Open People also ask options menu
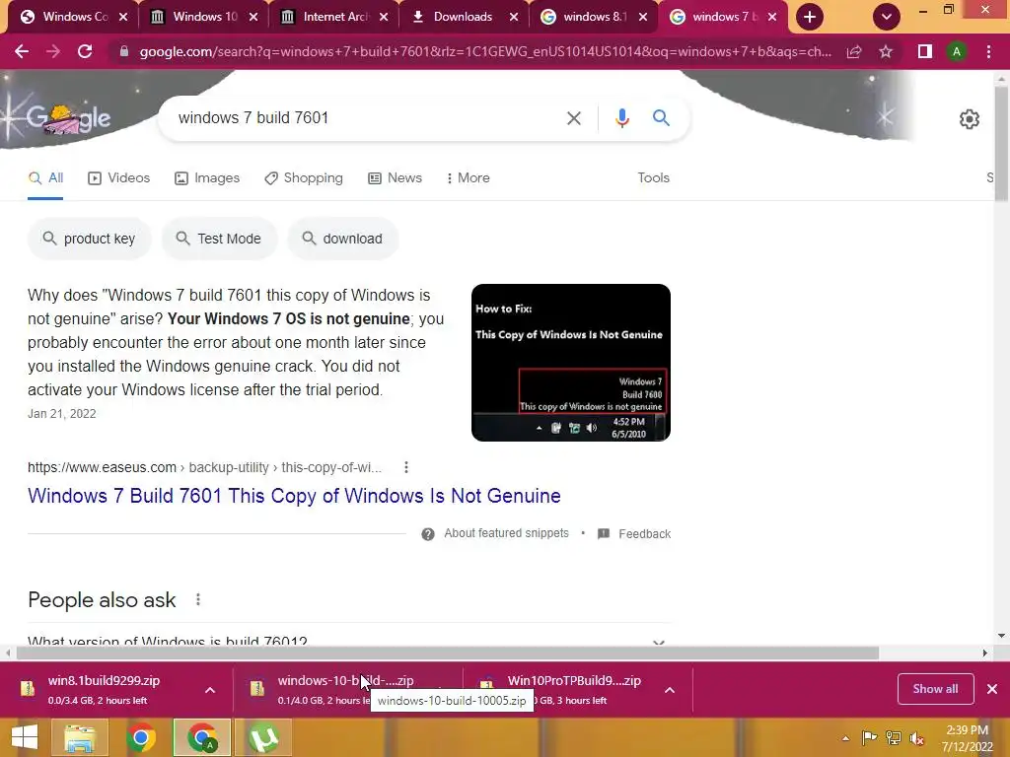The height and width of the screenshot is (757, 1010). click(x=197, y=600)
